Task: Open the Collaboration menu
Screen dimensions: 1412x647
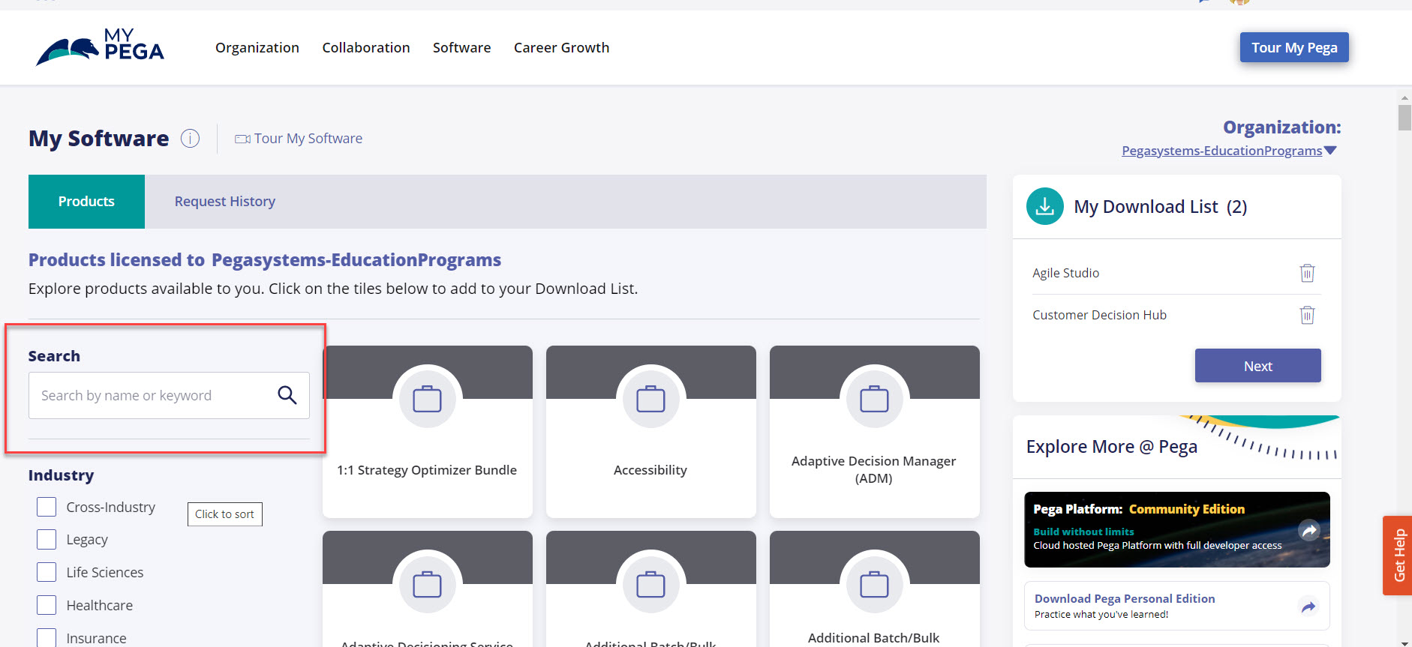Action: 366,47
